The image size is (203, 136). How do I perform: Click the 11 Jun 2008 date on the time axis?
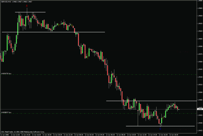point(5,135)
